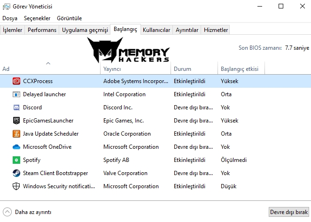Viewport: 311px width, 222px height.
Task: Click Java Update Scheduler's Orta impact
Action: point(226,134)
